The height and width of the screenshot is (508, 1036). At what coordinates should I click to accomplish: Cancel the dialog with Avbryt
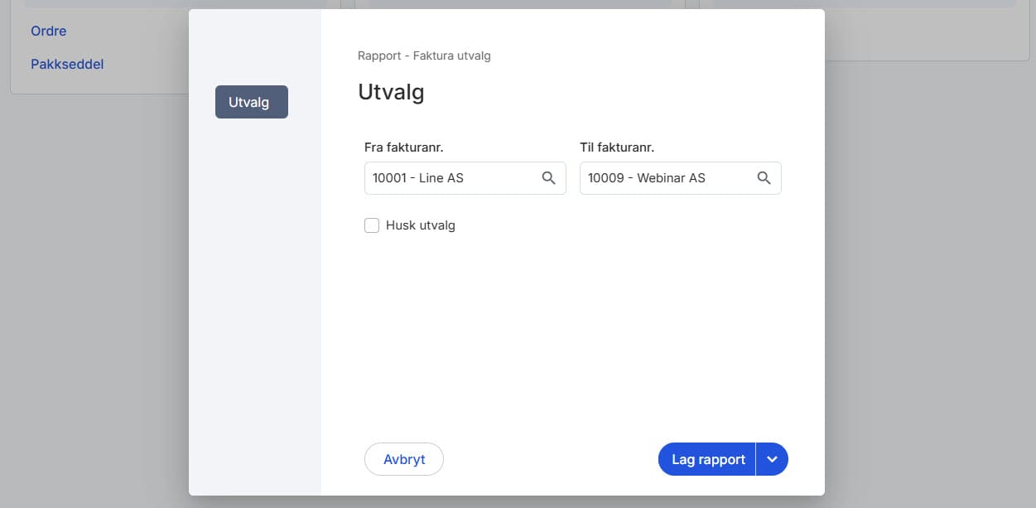pyautogui.click(x=403, y=458)
